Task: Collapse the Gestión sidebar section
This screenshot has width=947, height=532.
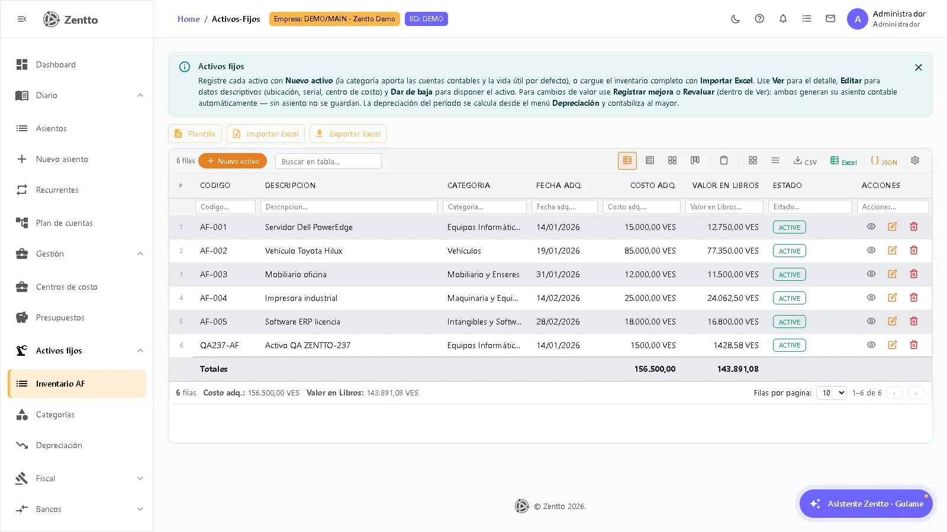Action: pos(140,254)
